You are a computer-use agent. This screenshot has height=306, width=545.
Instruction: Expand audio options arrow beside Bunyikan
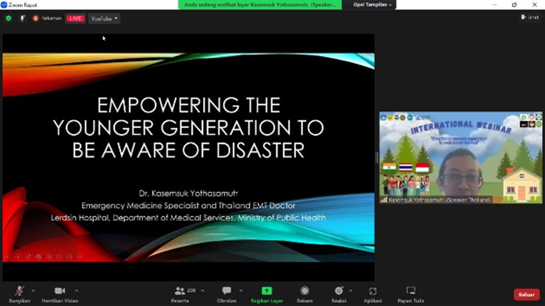point(33,290)
